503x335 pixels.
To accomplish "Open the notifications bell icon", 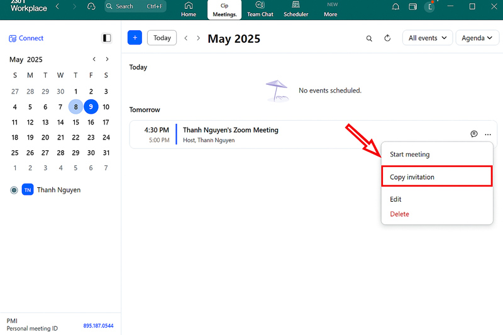I will (x=395, y=7).
